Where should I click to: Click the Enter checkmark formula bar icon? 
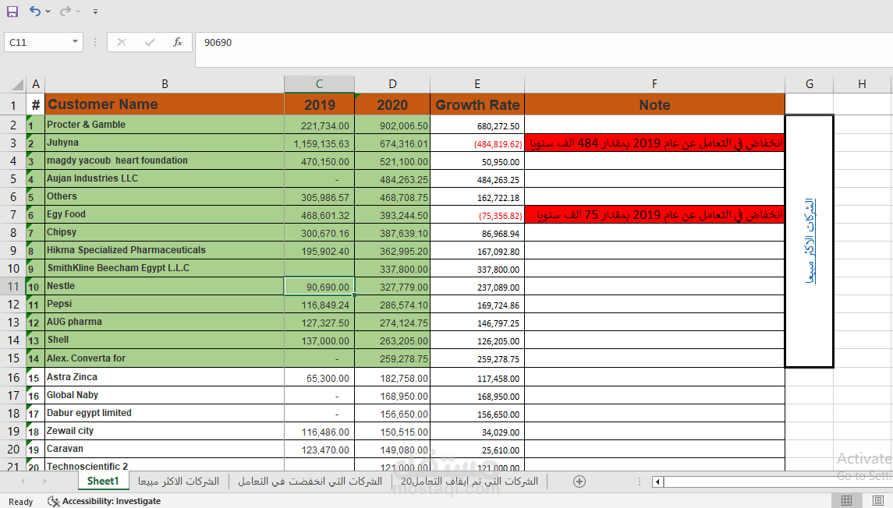[x=150, y=42]
